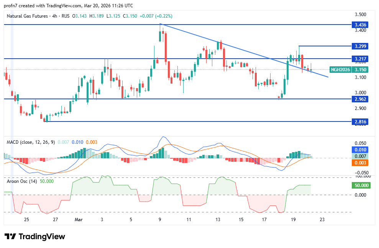Image resolution: width=379 pixels, height=248 pixels.
Task: Click the profn7 created with TradingView.com header
Action: click(x=69, y=6)
